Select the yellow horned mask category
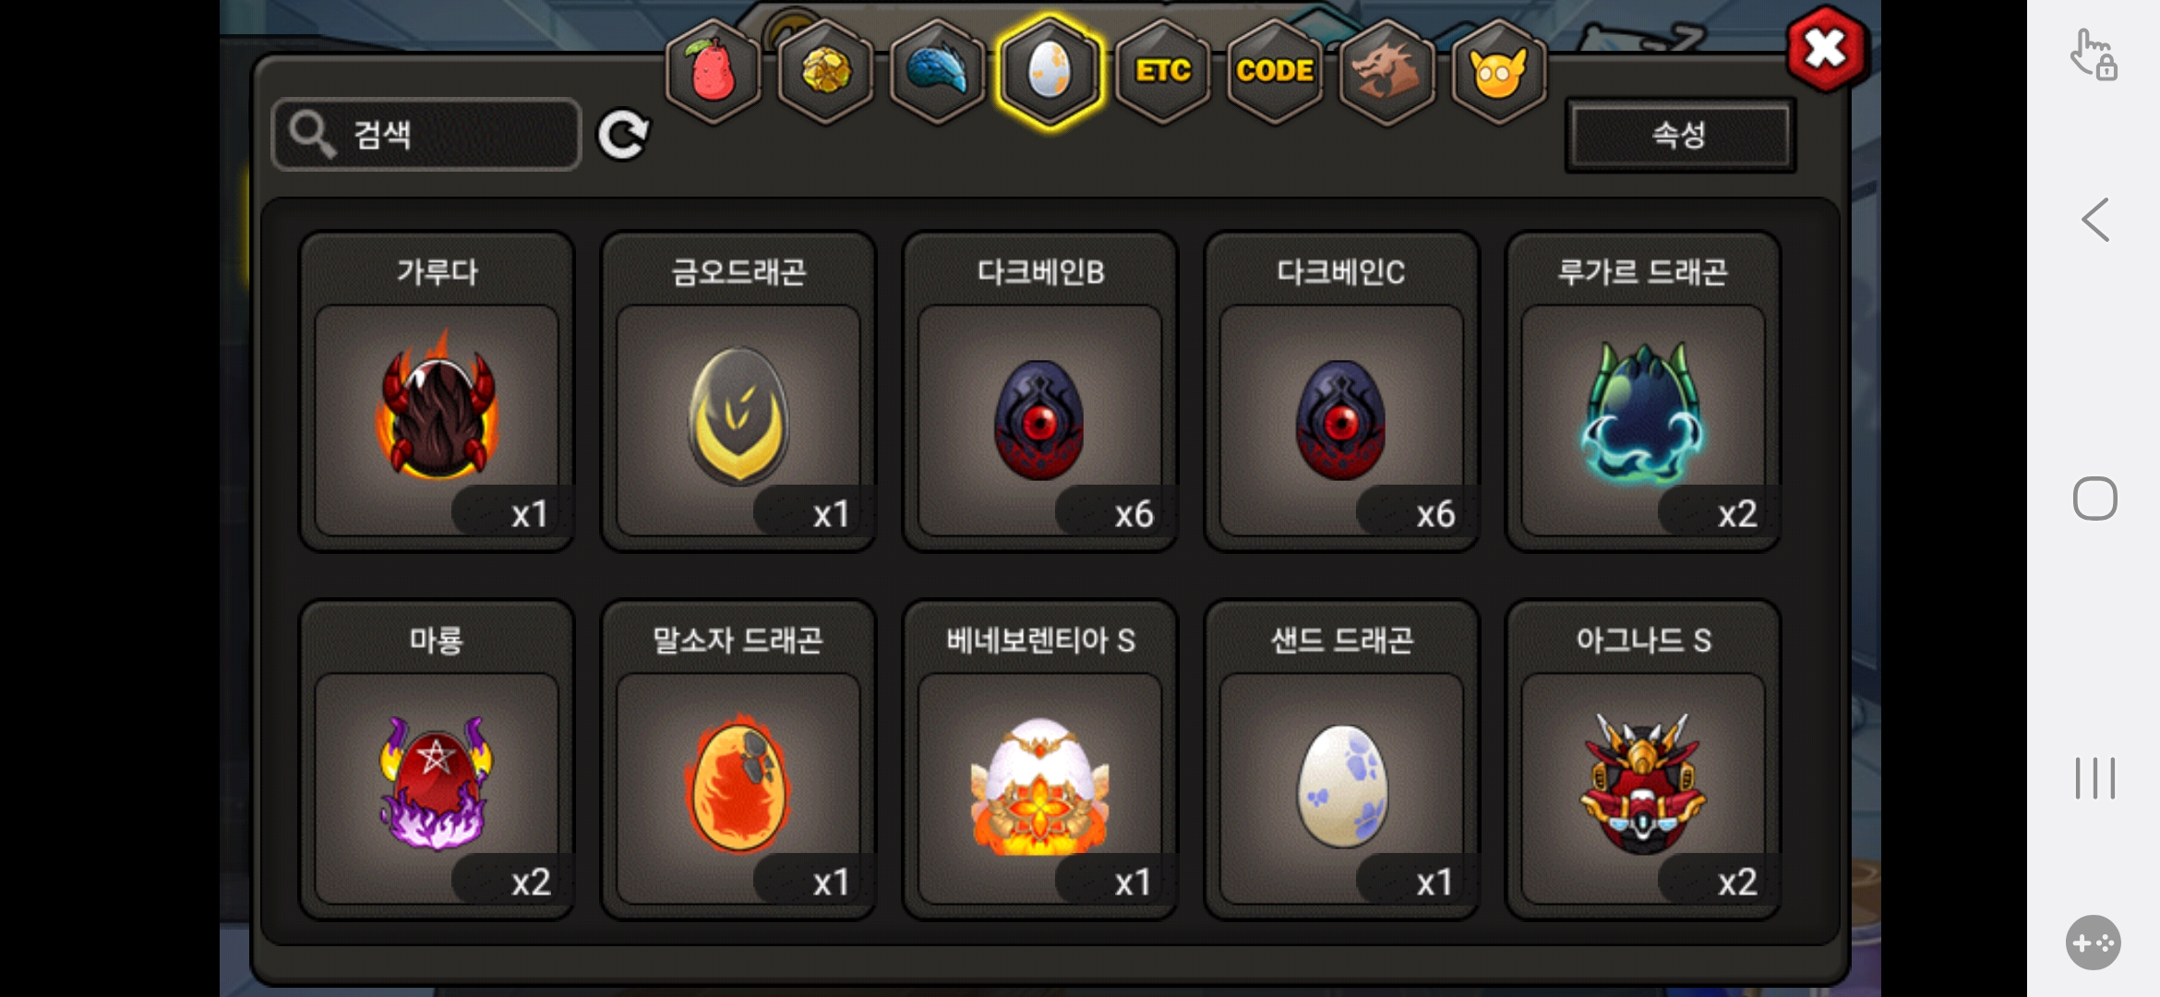 coord(1499,71)
